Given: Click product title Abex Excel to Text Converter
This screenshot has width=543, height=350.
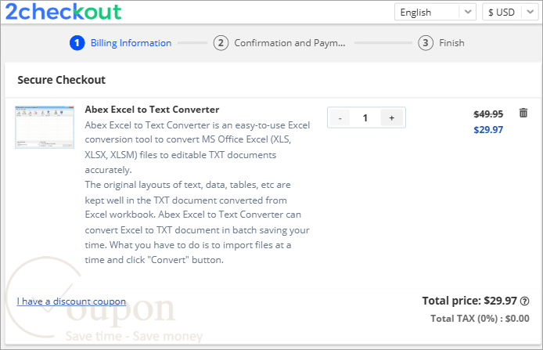Looking at the screenshot, I should 152,110.
